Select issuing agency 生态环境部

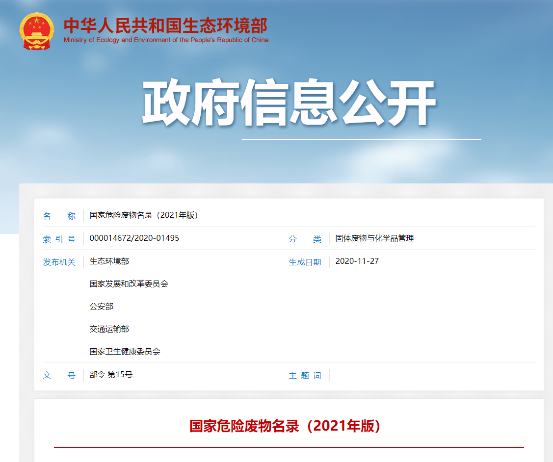tap(109, 261)
